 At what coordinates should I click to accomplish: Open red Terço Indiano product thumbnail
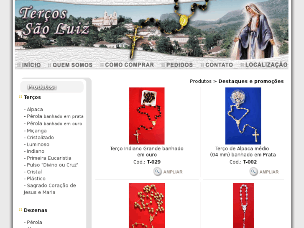[x=147, y=116]
